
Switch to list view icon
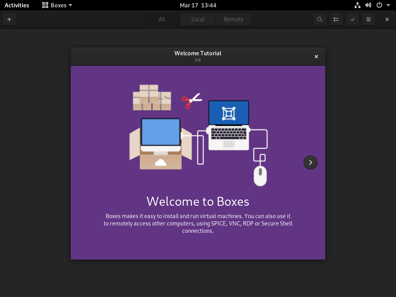point(336,19)
